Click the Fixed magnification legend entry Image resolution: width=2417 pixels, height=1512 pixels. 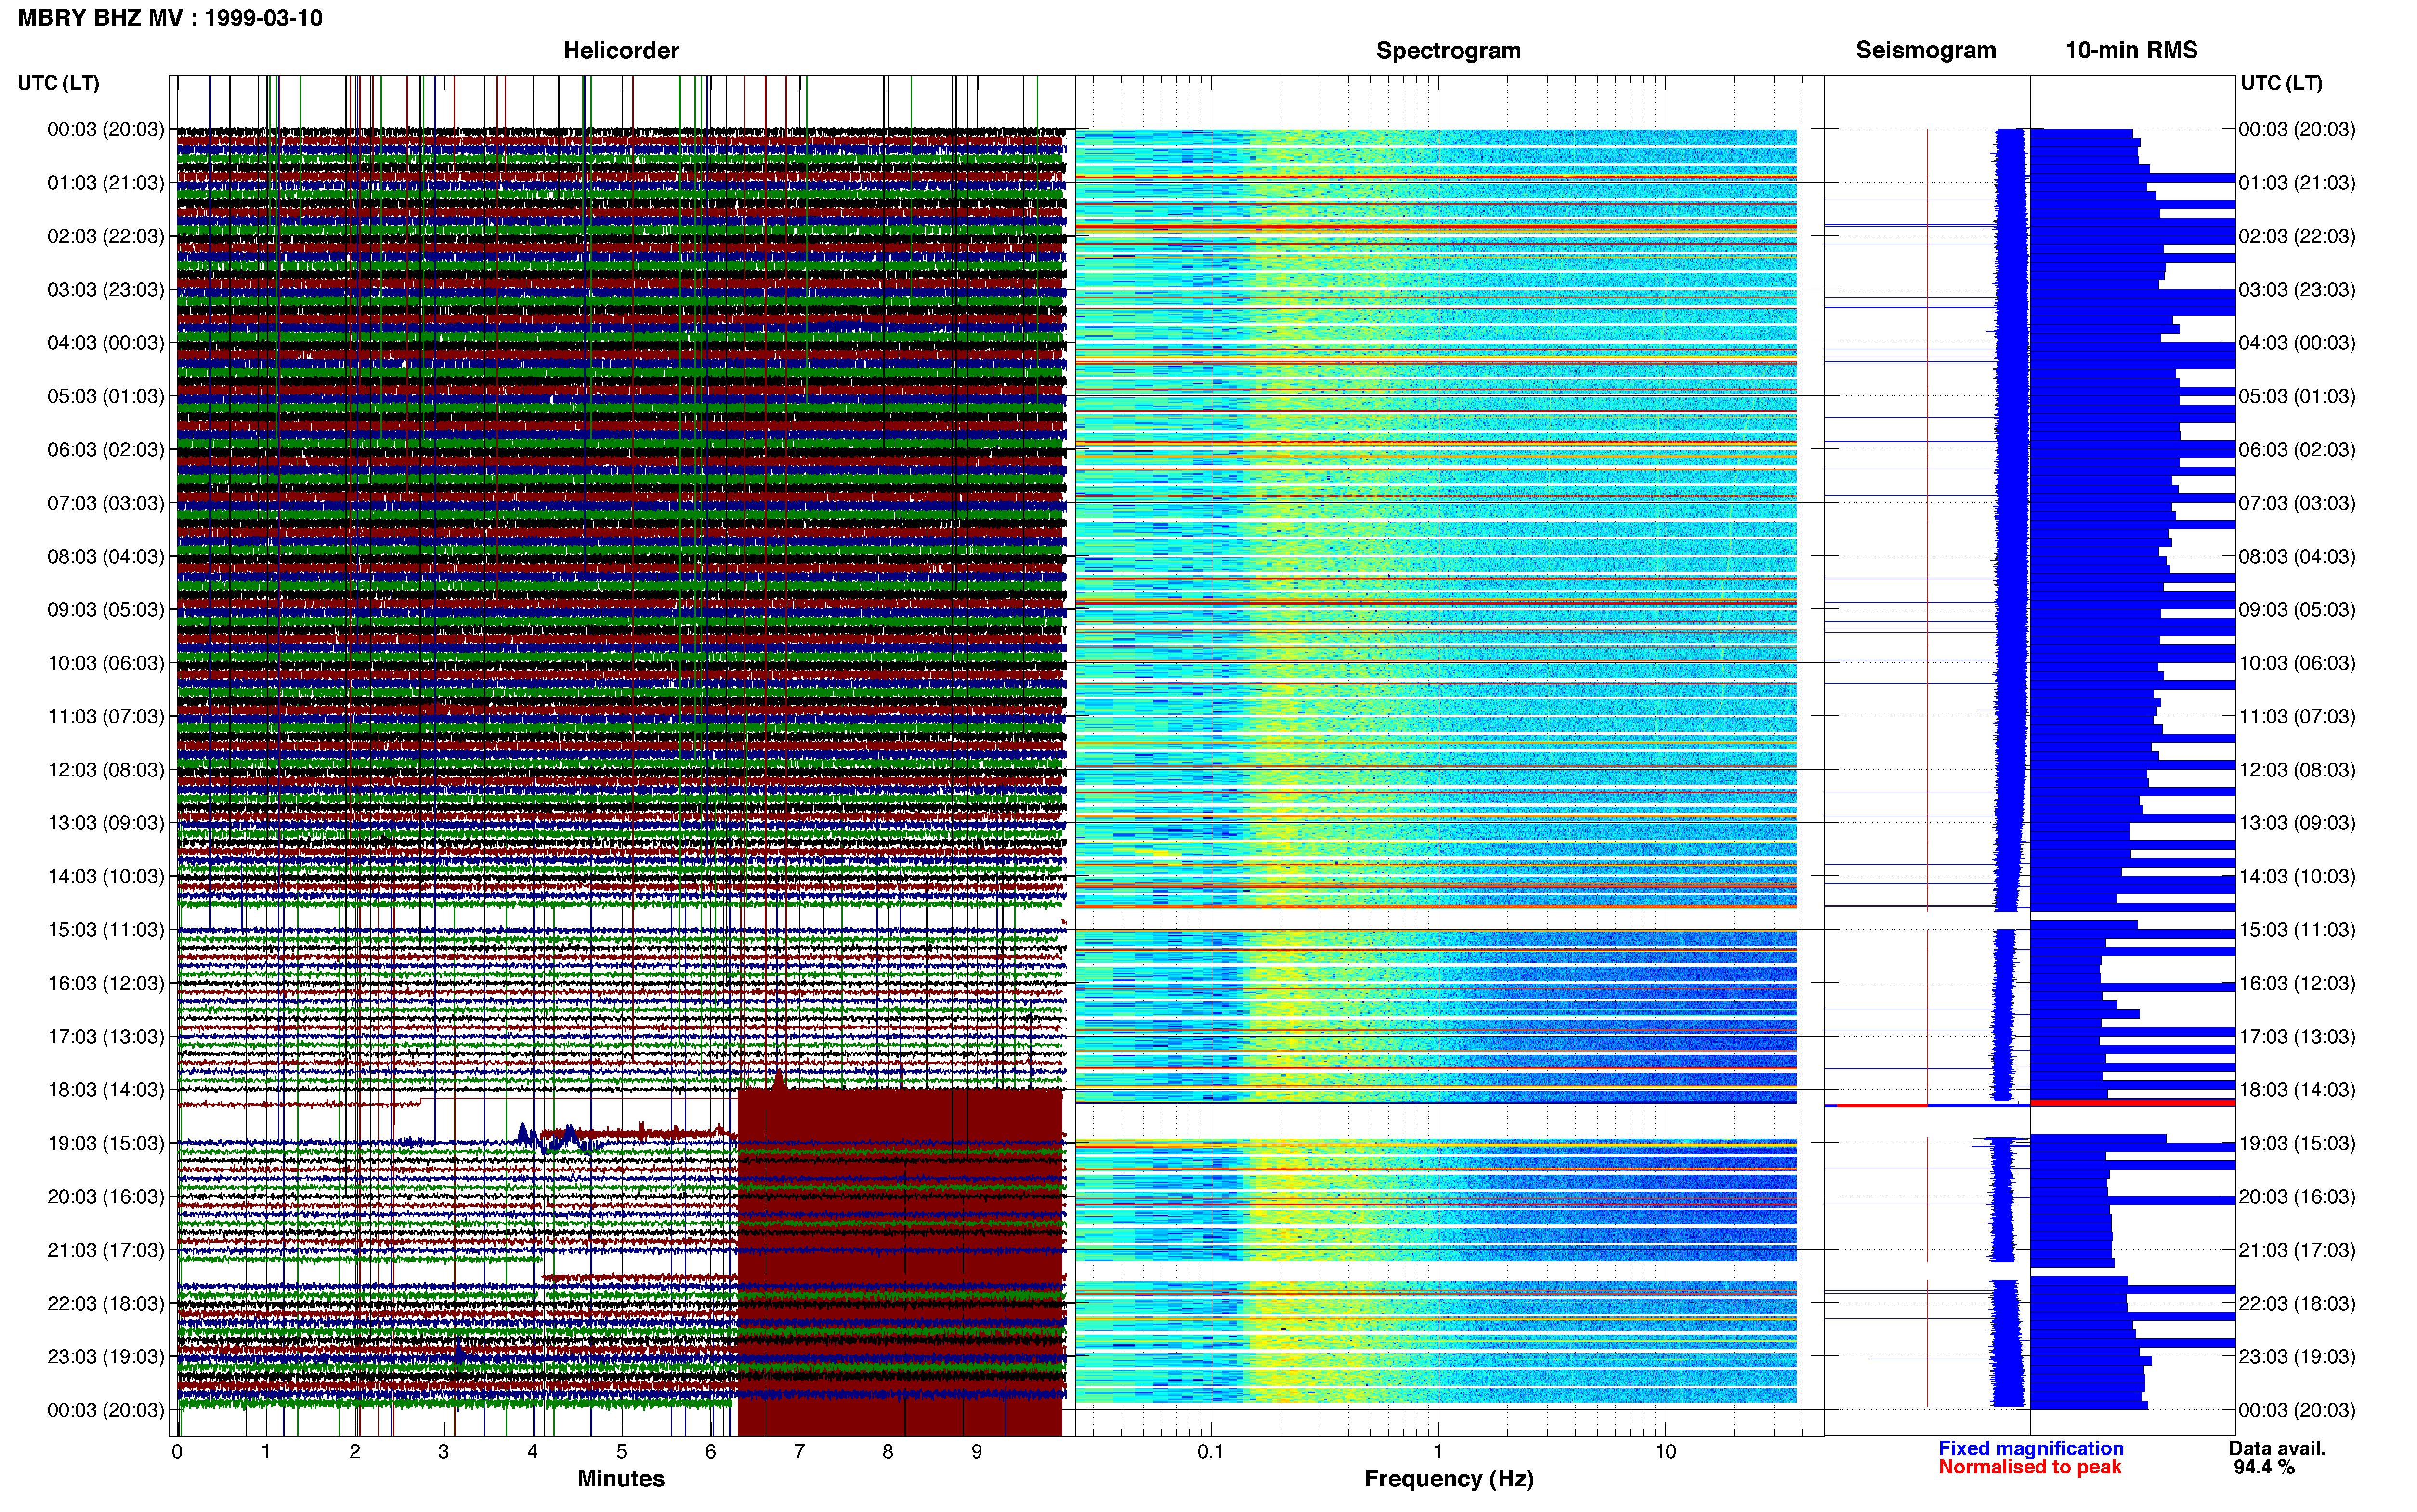2030,1448
